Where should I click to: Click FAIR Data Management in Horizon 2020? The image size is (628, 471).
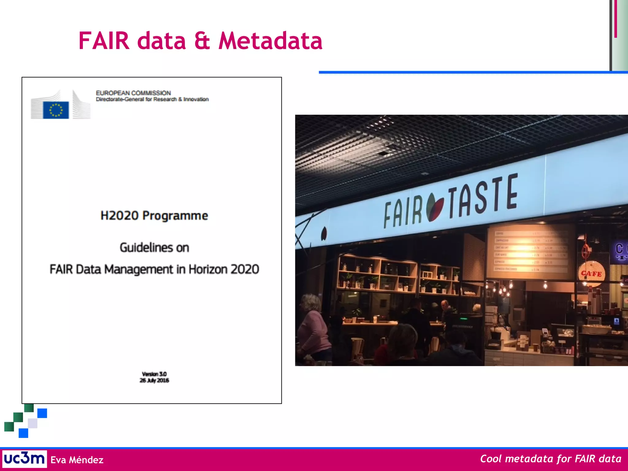[154, 269]
